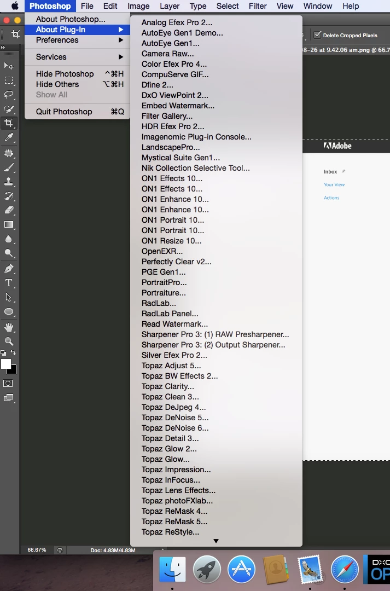Select the Move tool
This screenshot has height=591, width=390.
[x=9, y=66]
